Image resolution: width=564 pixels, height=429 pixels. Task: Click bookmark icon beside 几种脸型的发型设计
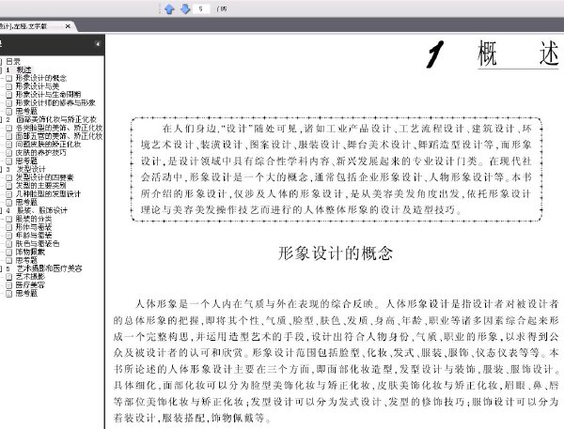9,193
